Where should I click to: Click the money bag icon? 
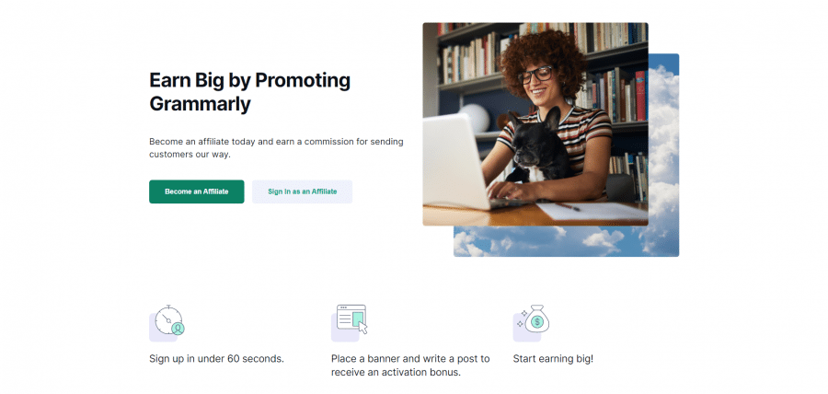(x=532, y=322)
